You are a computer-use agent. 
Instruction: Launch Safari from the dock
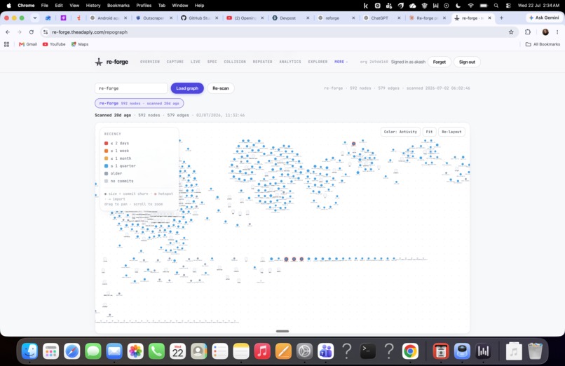(72, 351)
